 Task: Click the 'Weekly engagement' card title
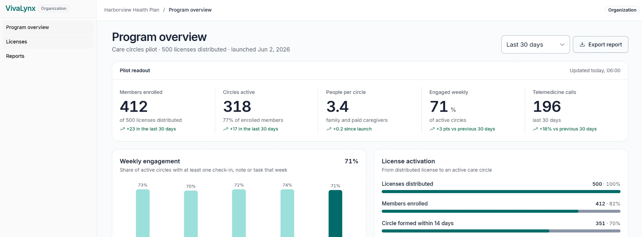pyautogui.click(x=150, y=161)
